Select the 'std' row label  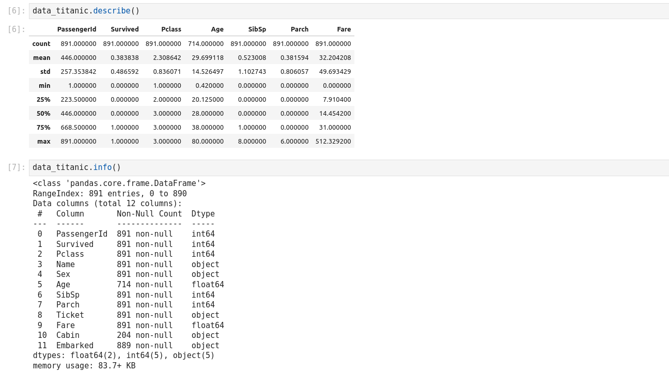(x=45, y=72)
